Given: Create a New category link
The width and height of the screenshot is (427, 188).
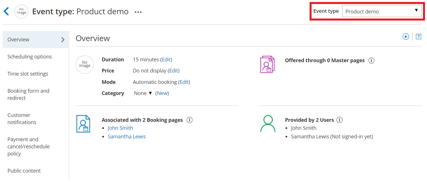Looking at the screenshot, I should (x=162, y=93).
